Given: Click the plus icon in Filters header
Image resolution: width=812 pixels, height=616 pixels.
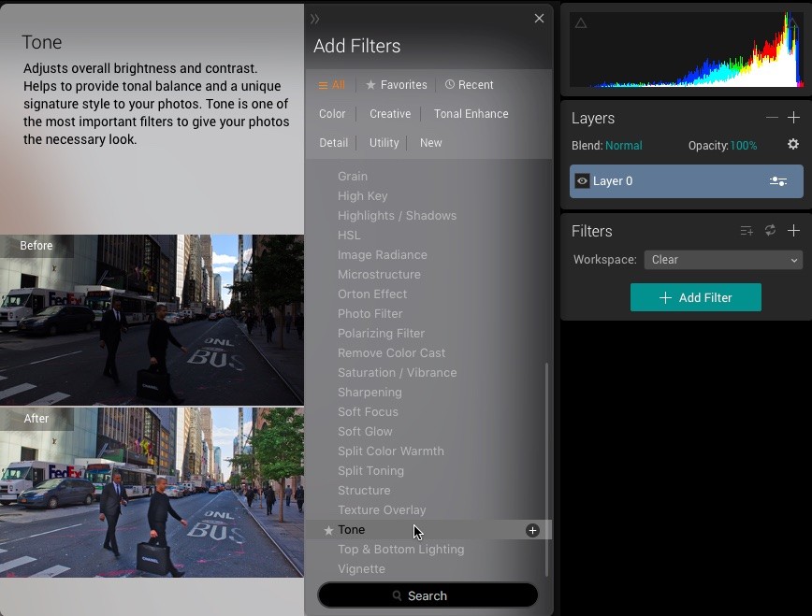Looking at the screenshot, I should (793, 231).
